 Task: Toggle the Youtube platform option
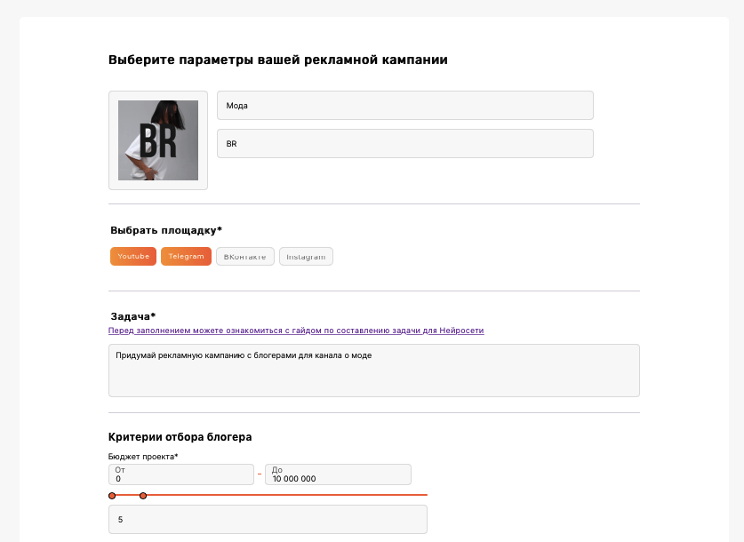point(133,256)
